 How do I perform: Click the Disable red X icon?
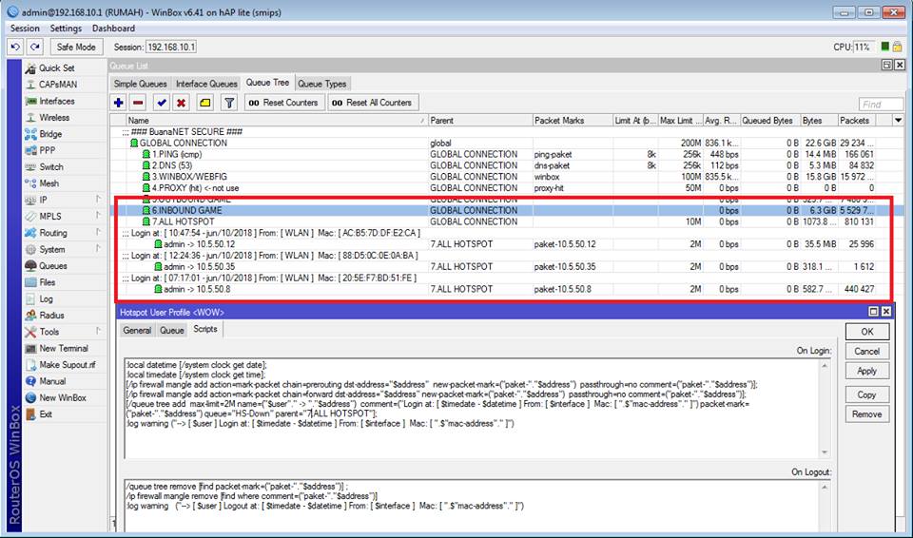tap(181, 103)
